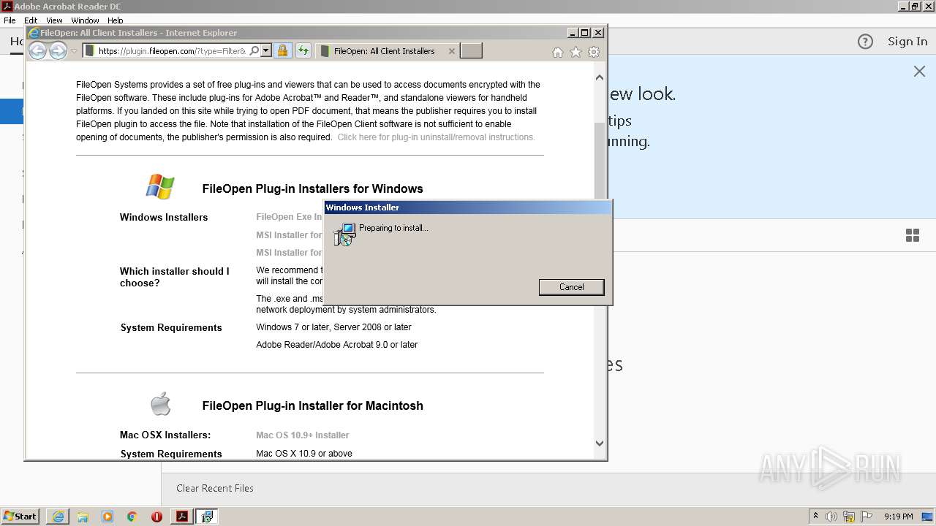Click the Home icon in Internet Explorer
This screenshot has width=936, height=526.
(558, 52)
